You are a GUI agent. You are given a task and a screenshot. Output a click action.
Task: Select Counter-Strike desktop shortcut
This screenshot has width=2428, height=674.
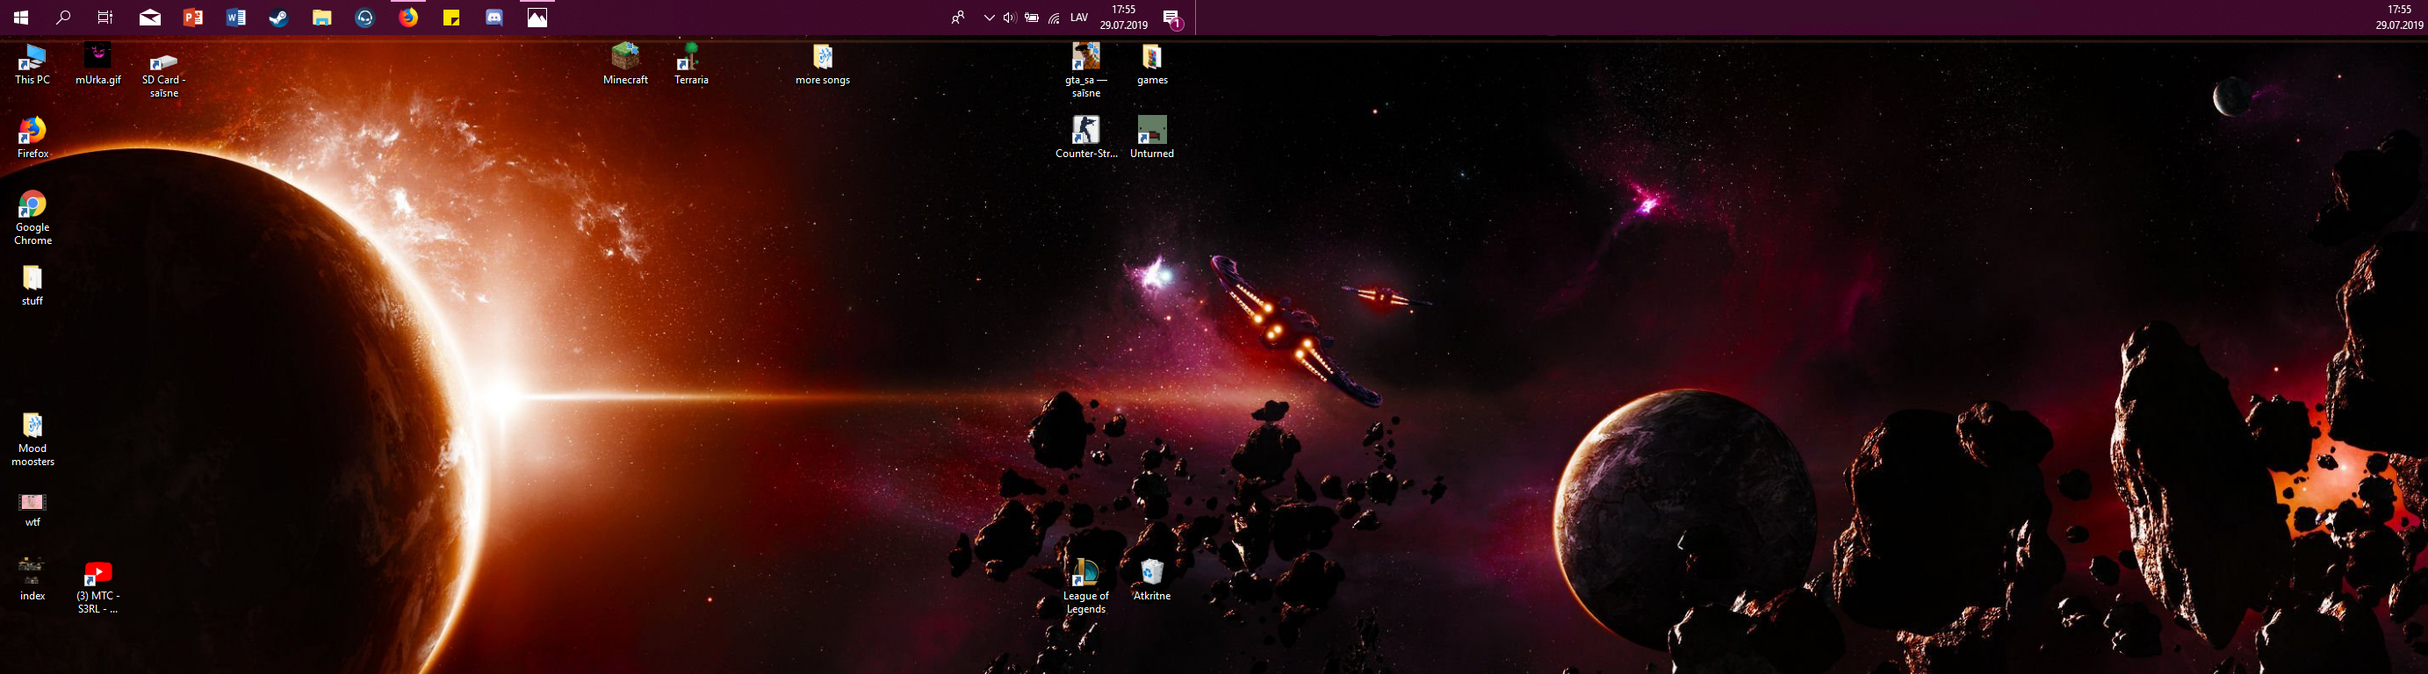pyautogui.click(x=1086, y=138)
